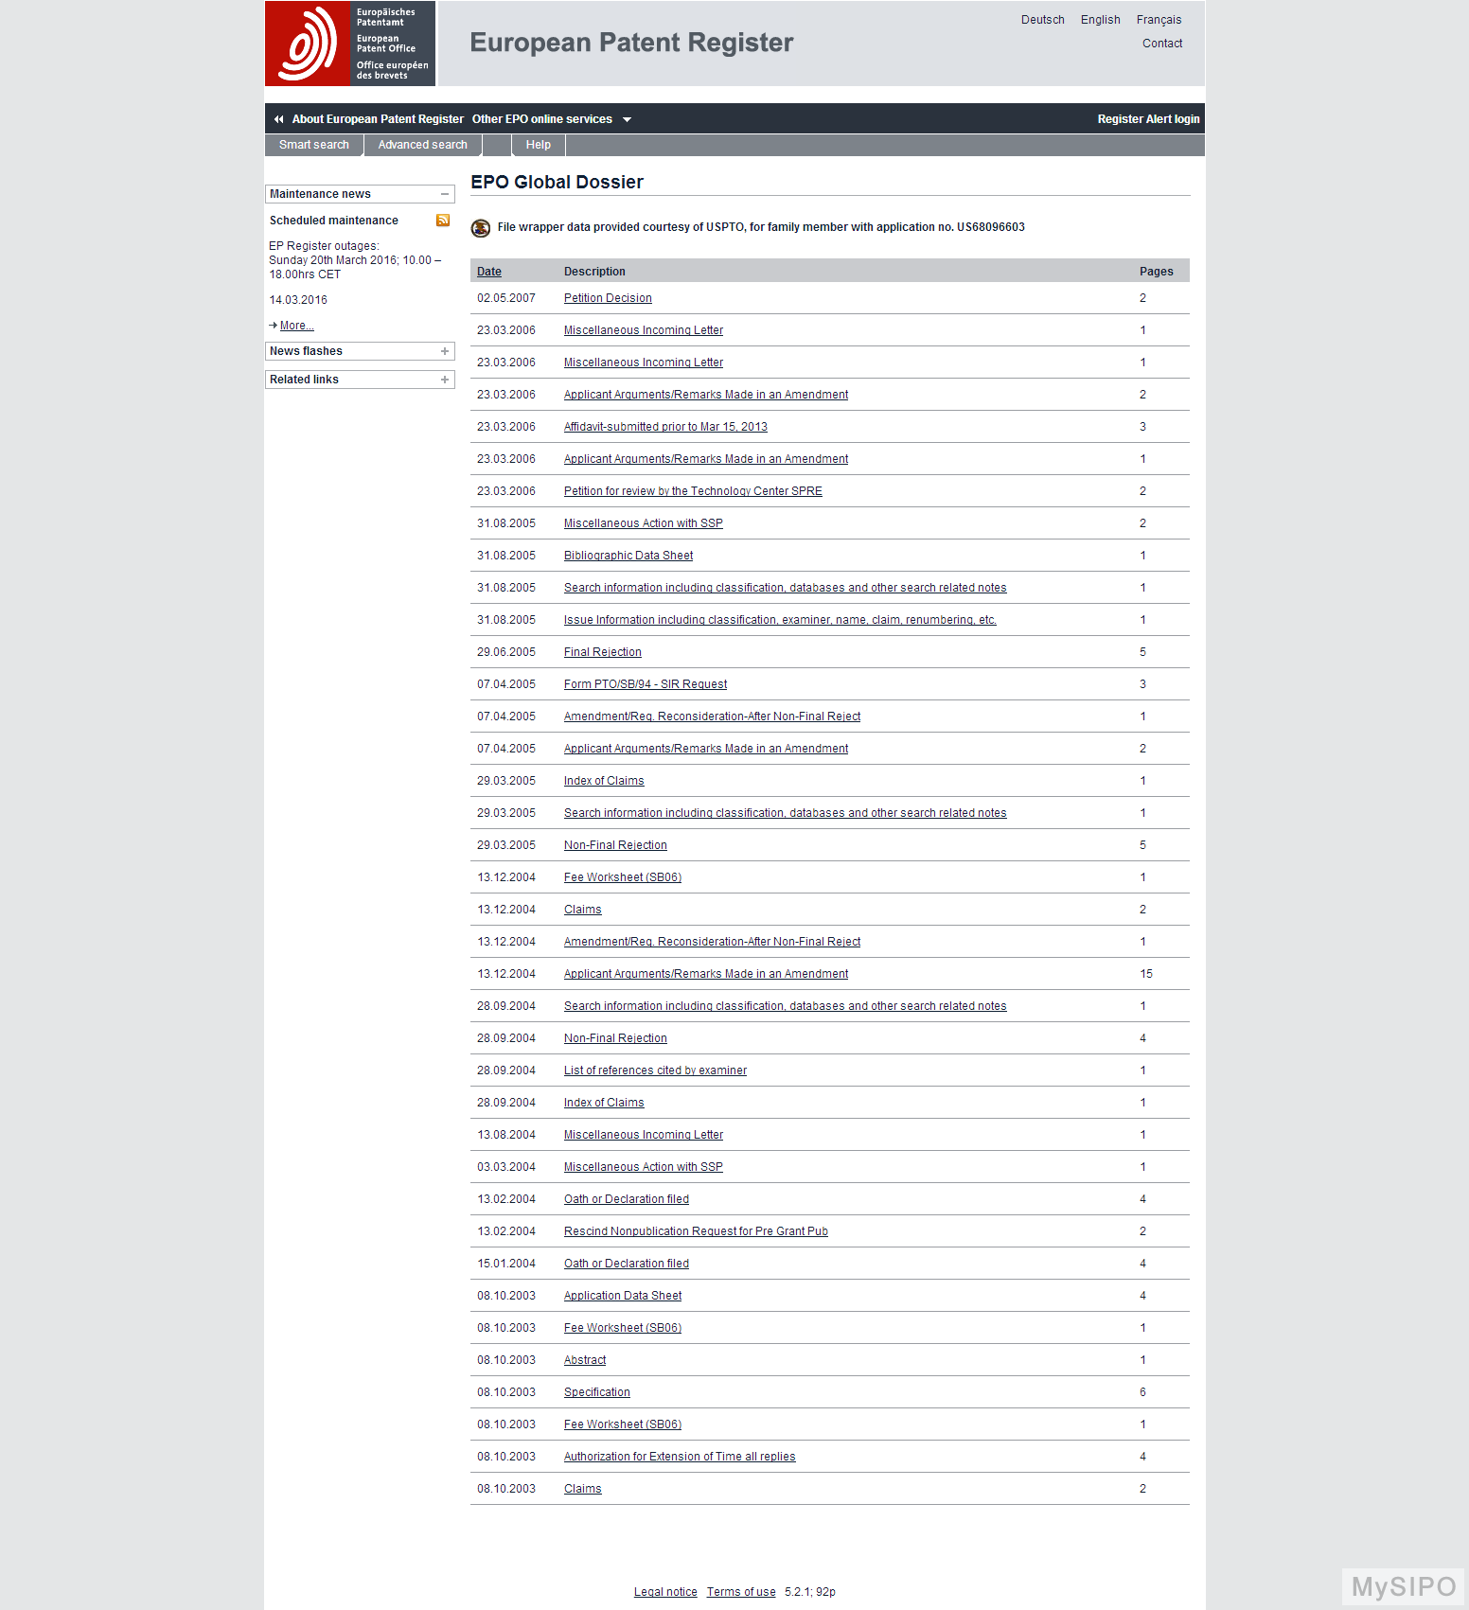This screenshot has width=1469, height=1610.
Task: Click the double-arrow icon before About European Patent Register
Action: (x=278, y=119)
